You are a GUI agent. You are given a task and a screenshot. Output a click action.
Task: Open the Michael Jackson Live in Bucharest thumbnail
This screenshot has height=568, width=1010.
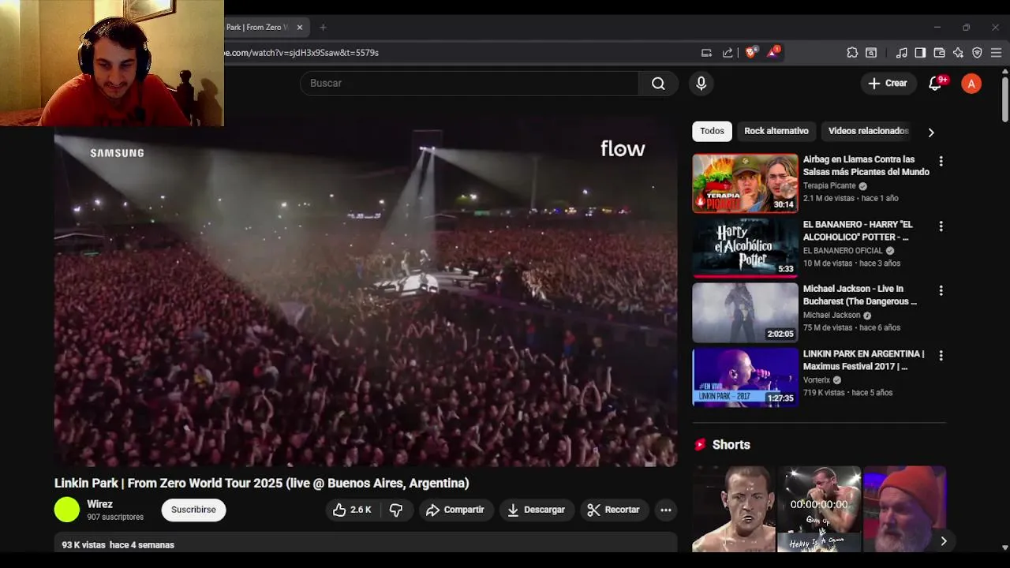click(745, 312)
